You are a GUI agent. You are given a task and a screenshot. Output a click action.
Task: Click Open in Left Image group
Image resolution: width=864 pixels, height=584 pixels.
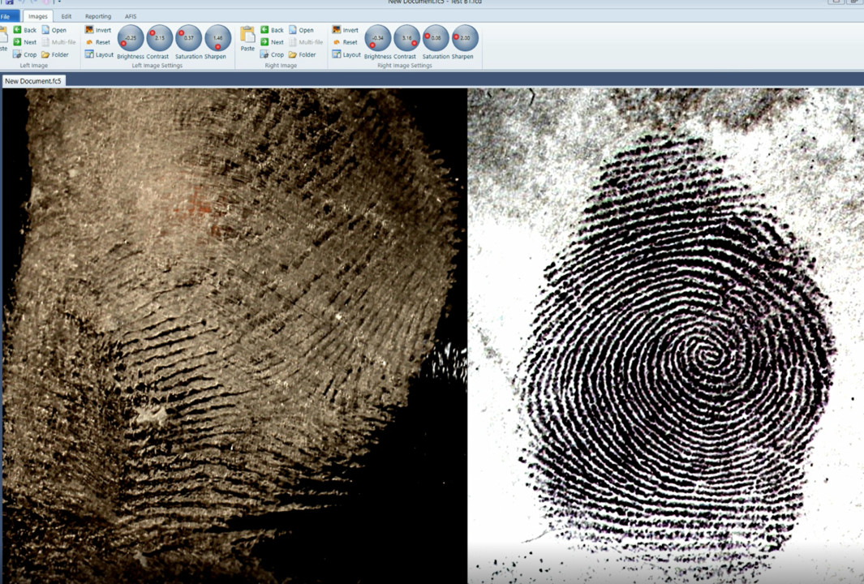click(54, 30)
